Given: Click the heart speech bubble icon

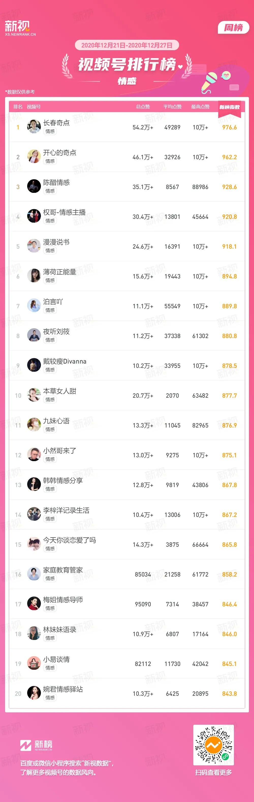Looking at the screenshot, I should (226, 75).
